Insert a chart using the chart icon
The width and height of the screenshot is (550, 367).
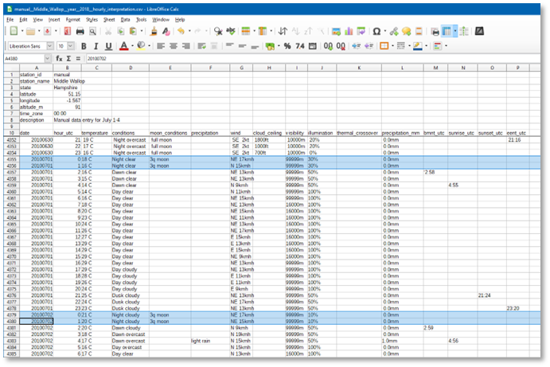(349, 31)
